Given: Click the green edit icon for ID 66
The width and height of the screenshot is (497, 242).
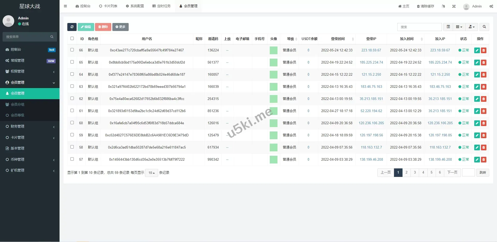Looking at the screenshot, I should [477, 50].
